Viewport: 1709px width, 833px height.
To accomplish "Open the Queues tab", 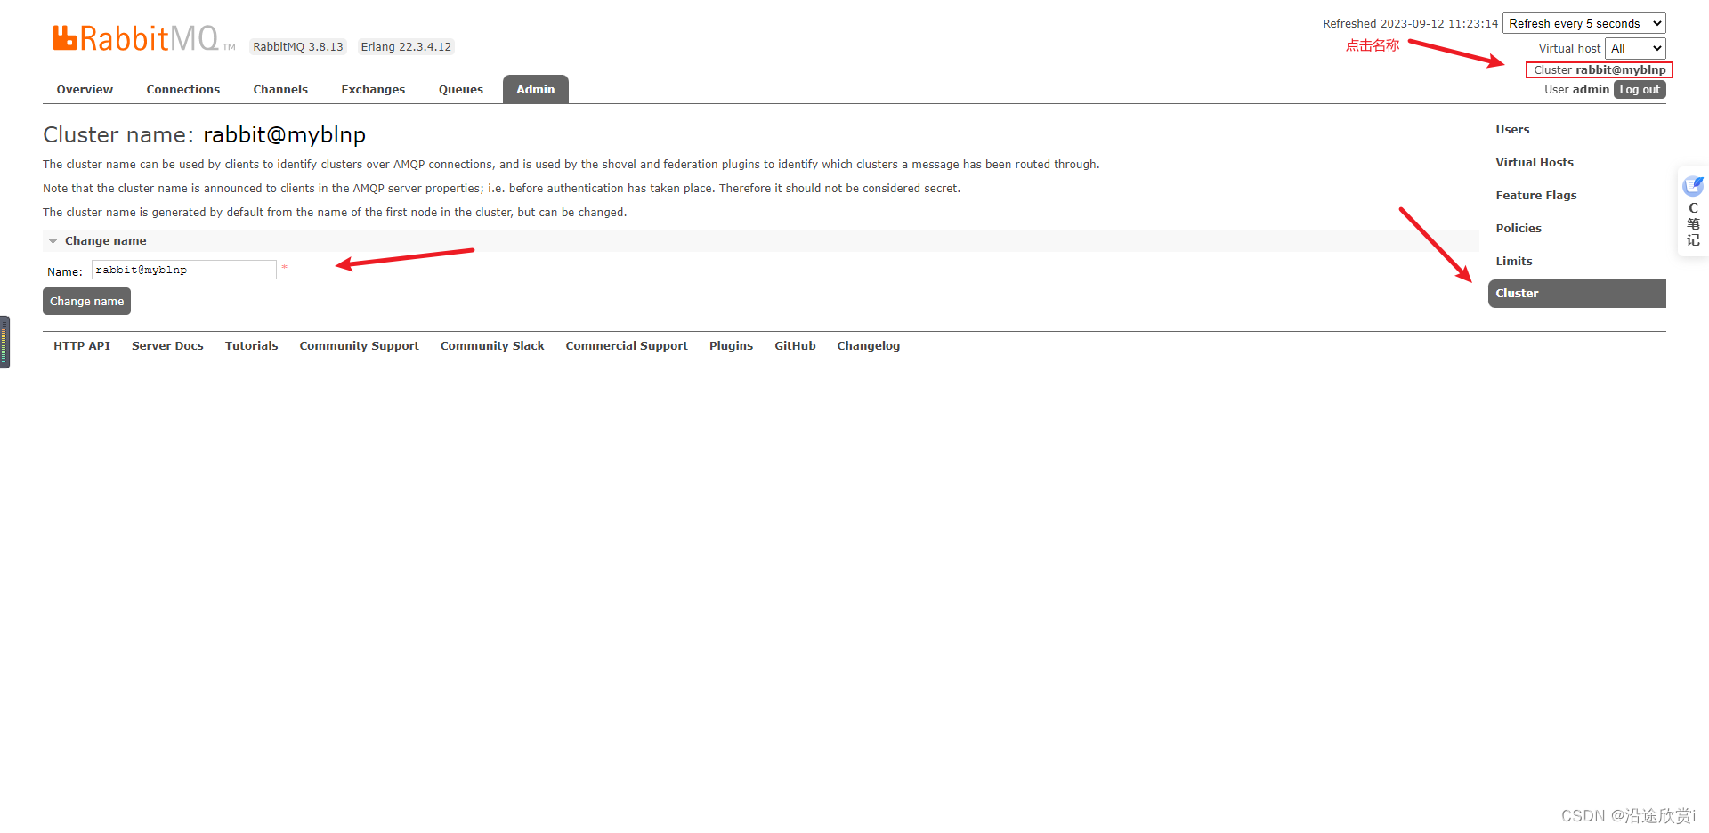I will pyautogui.click(x=460, y=89).
